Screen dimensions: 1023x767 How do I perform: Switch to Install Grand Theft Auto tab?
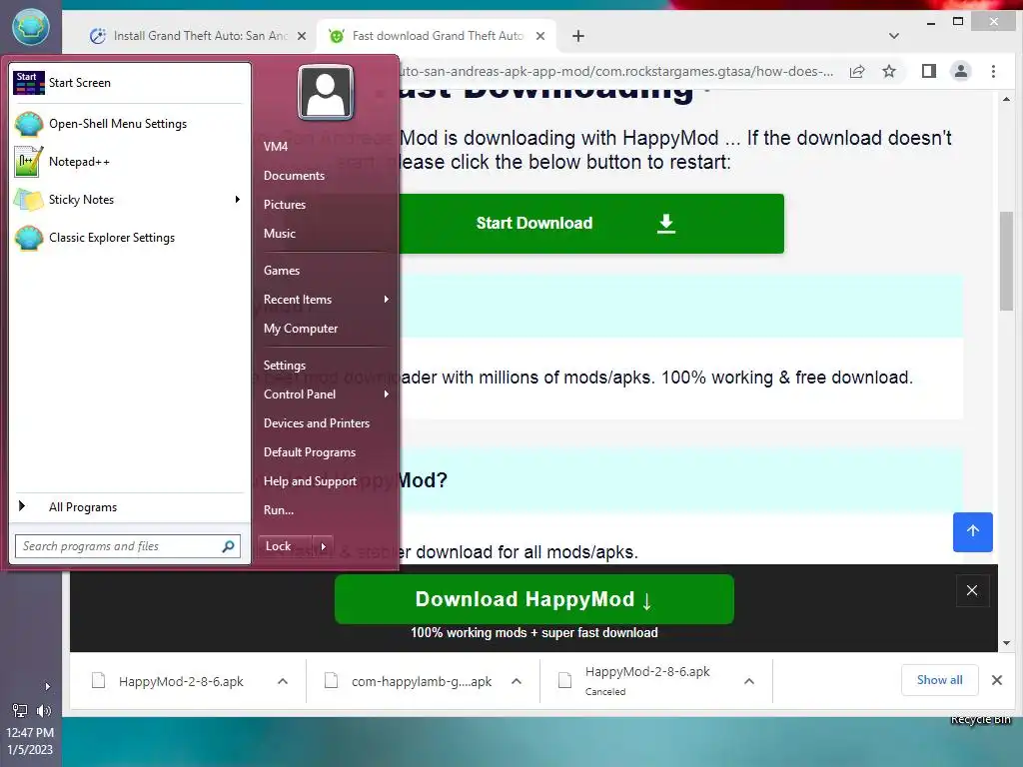click(x=199, y=36)
